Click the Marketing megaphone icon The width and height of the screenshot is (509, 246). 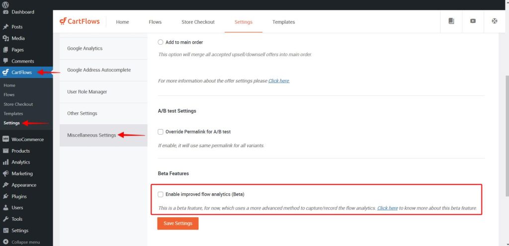5,173
